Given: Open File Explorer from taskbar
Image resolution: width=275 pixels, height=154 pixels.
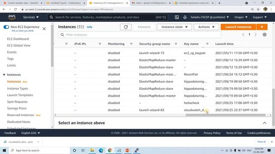Looking at the screenshot, I should tap(92, 150).
